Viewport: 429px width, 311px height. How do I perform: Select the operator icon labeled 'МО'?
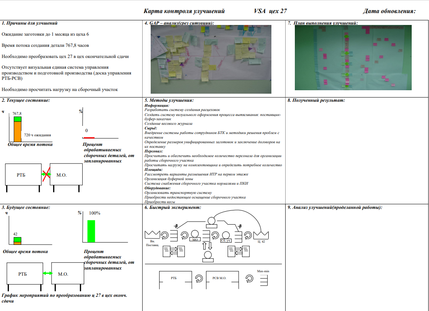tap(195, 236)
